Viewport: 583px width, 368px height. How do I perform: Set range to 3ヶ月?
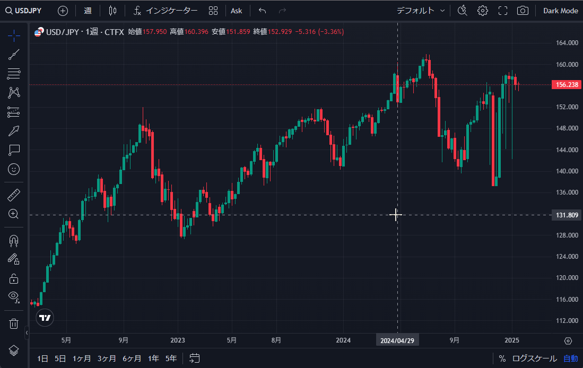click(107, 358)
